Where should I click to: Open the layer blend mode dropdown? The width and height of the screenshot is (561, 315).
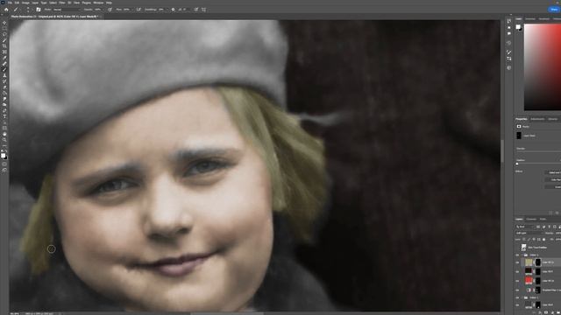529,234
